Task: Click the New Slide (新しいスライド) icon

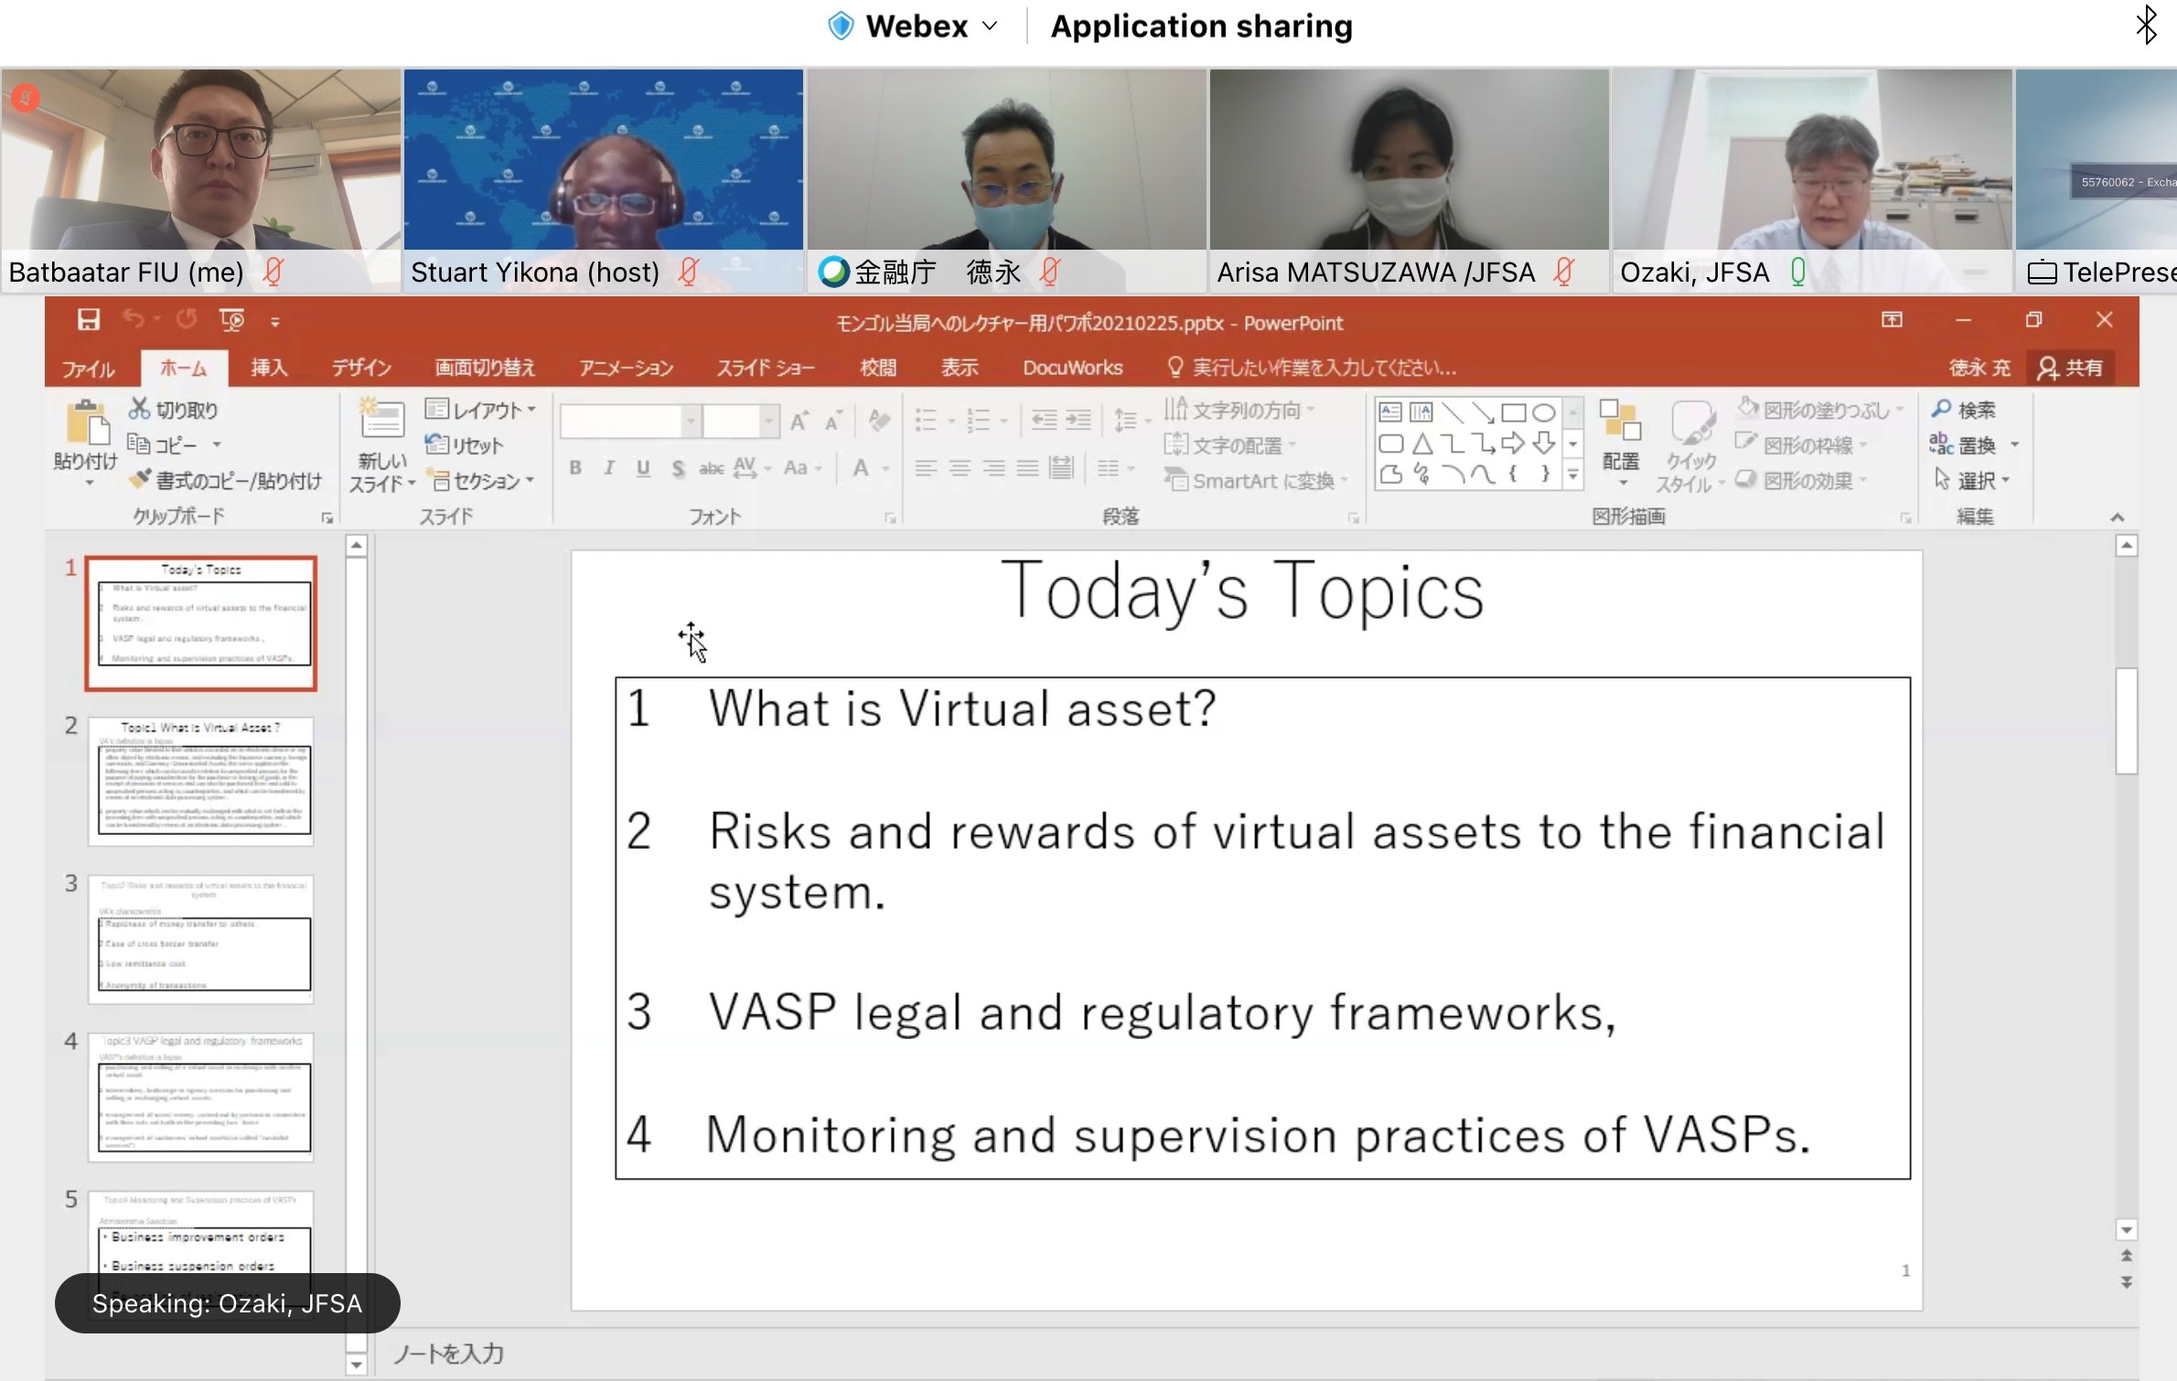Action: coord(381,422)
